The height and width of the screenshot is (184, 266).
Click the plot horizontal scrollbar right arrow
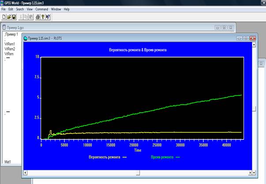[250, 173]
